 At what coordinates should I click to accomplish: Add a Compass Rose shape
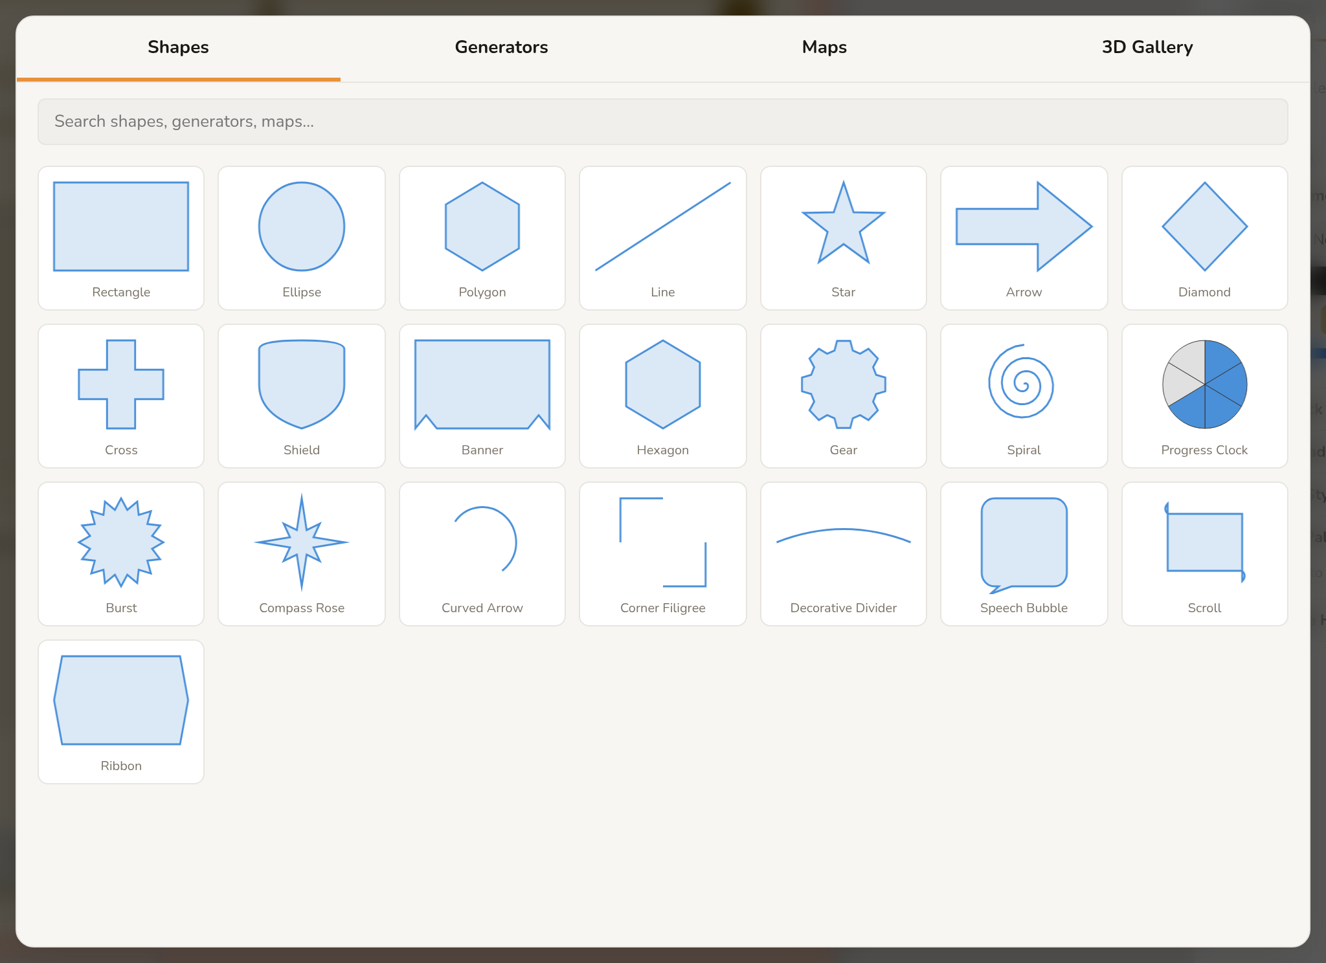pos(302,554)
